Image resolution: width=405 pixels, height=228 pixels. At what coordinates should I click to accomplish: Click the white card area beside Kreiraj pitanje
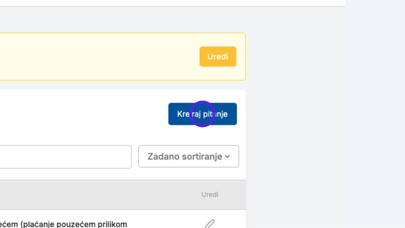83,114
